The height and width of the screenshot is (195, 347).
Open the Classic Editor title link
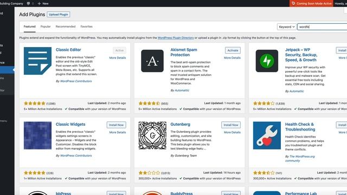click(68, 50)
